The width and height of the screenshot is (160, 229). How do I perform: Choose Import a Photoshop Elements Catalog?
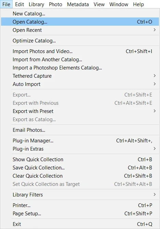(x=80, y=68)
